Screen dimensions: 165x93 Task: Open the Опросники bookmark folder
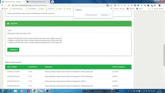(50, 9)
